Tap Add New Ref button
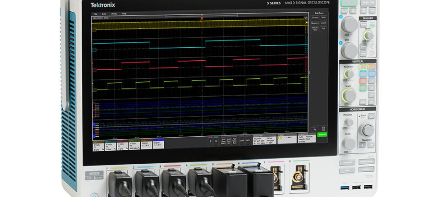The width and height of the screenshot is (433, 197). coord(229,140)
